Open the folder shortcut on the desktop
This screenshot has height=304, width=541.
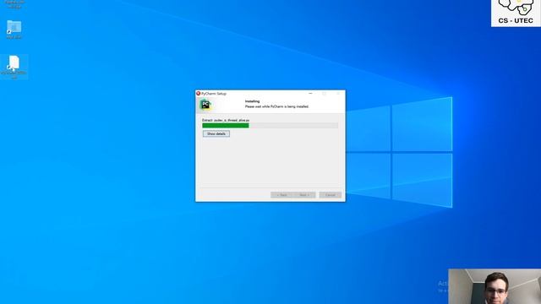tap(14, 30)
